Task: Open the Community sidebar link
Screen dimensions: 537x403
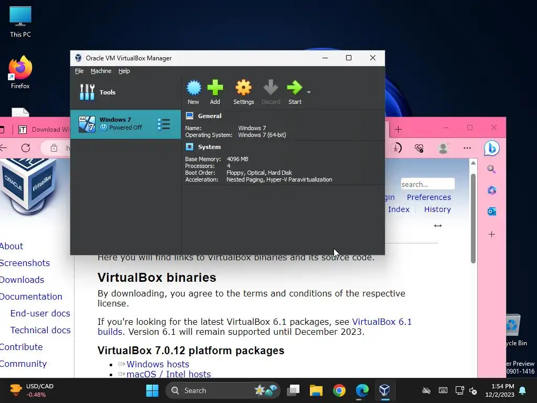Action: point(23,364)
